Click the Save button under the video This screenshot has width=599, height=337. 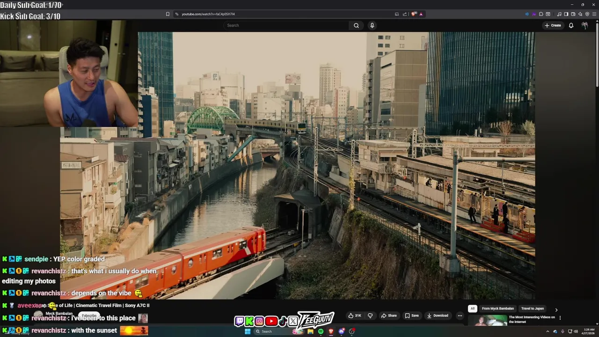click(412, 315)
